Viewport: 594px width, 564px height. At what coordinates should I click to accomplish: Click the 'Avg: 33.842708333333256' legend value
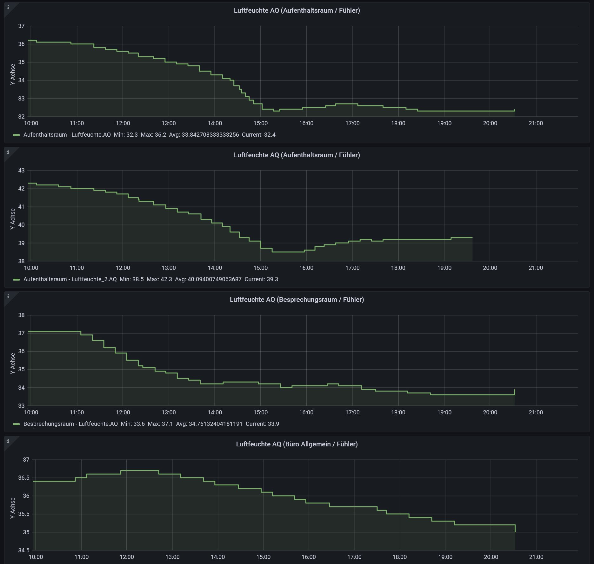pos(204,135)
